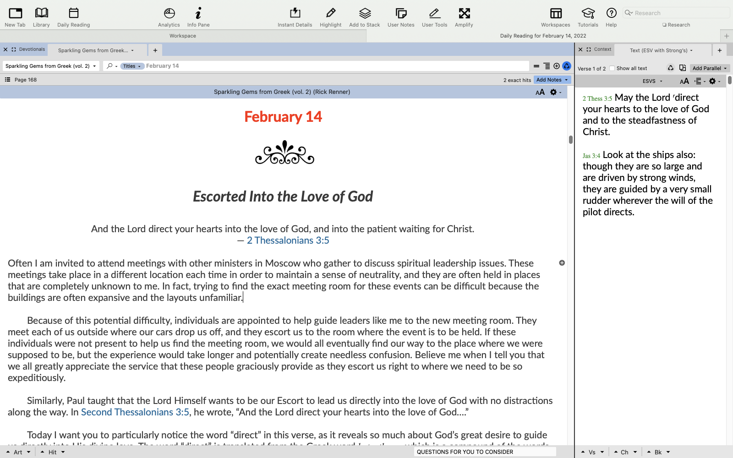Click the circled plus search options icon

click(557, 66)
